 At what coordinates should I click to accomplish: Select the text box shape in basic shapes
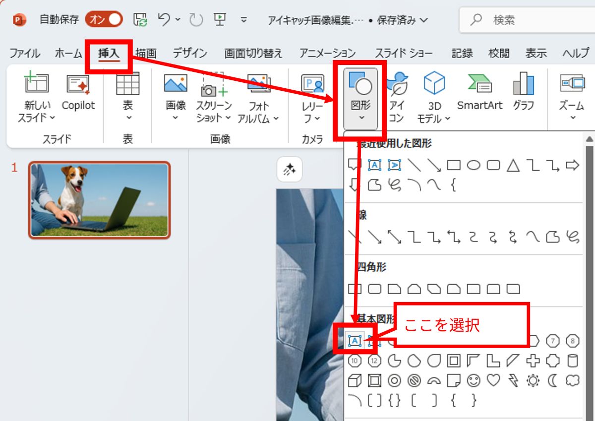pyautogui.click(x=355, y=341)
